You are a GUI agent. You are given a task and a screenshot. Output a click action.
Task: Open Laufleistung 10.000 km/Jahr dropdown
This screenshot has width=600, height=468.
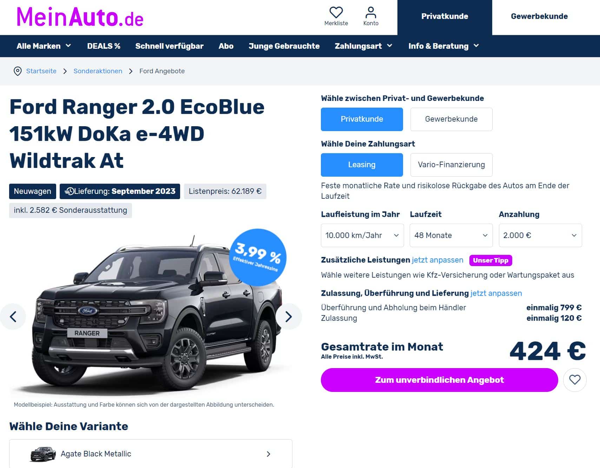(362, 235)
